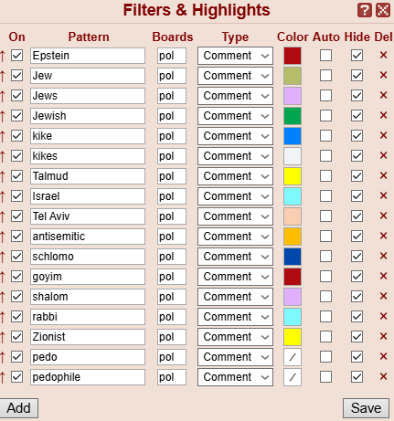Image resolution: width=394 pixels, height=421 pixels.
Task: Expand the Type dropdown for Zionist
Action: (235, 337)
